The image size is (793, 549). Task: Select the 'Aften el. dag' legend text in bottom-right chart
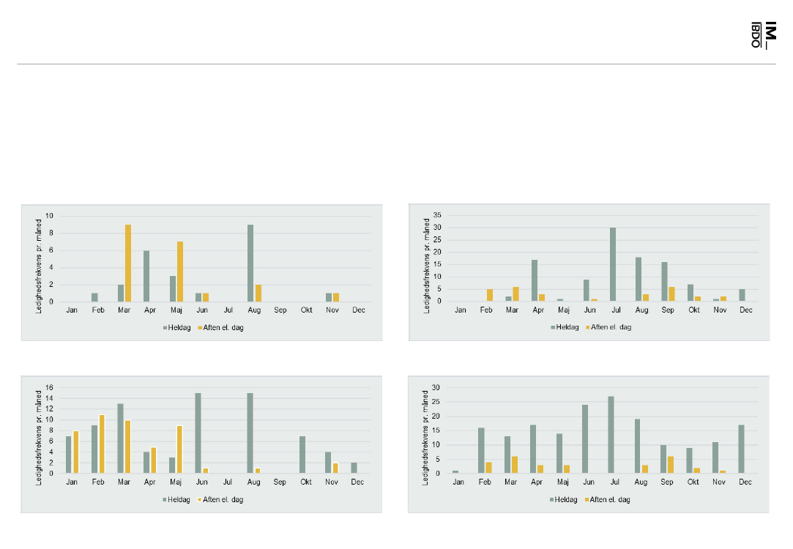[610, 500]
